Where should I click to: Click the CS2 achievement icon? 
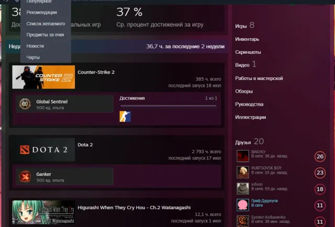coord(125,117)
